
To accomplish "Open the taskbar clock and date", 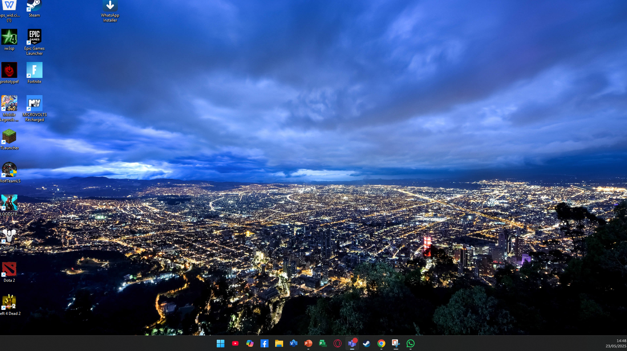I will (x=616, y=343).
